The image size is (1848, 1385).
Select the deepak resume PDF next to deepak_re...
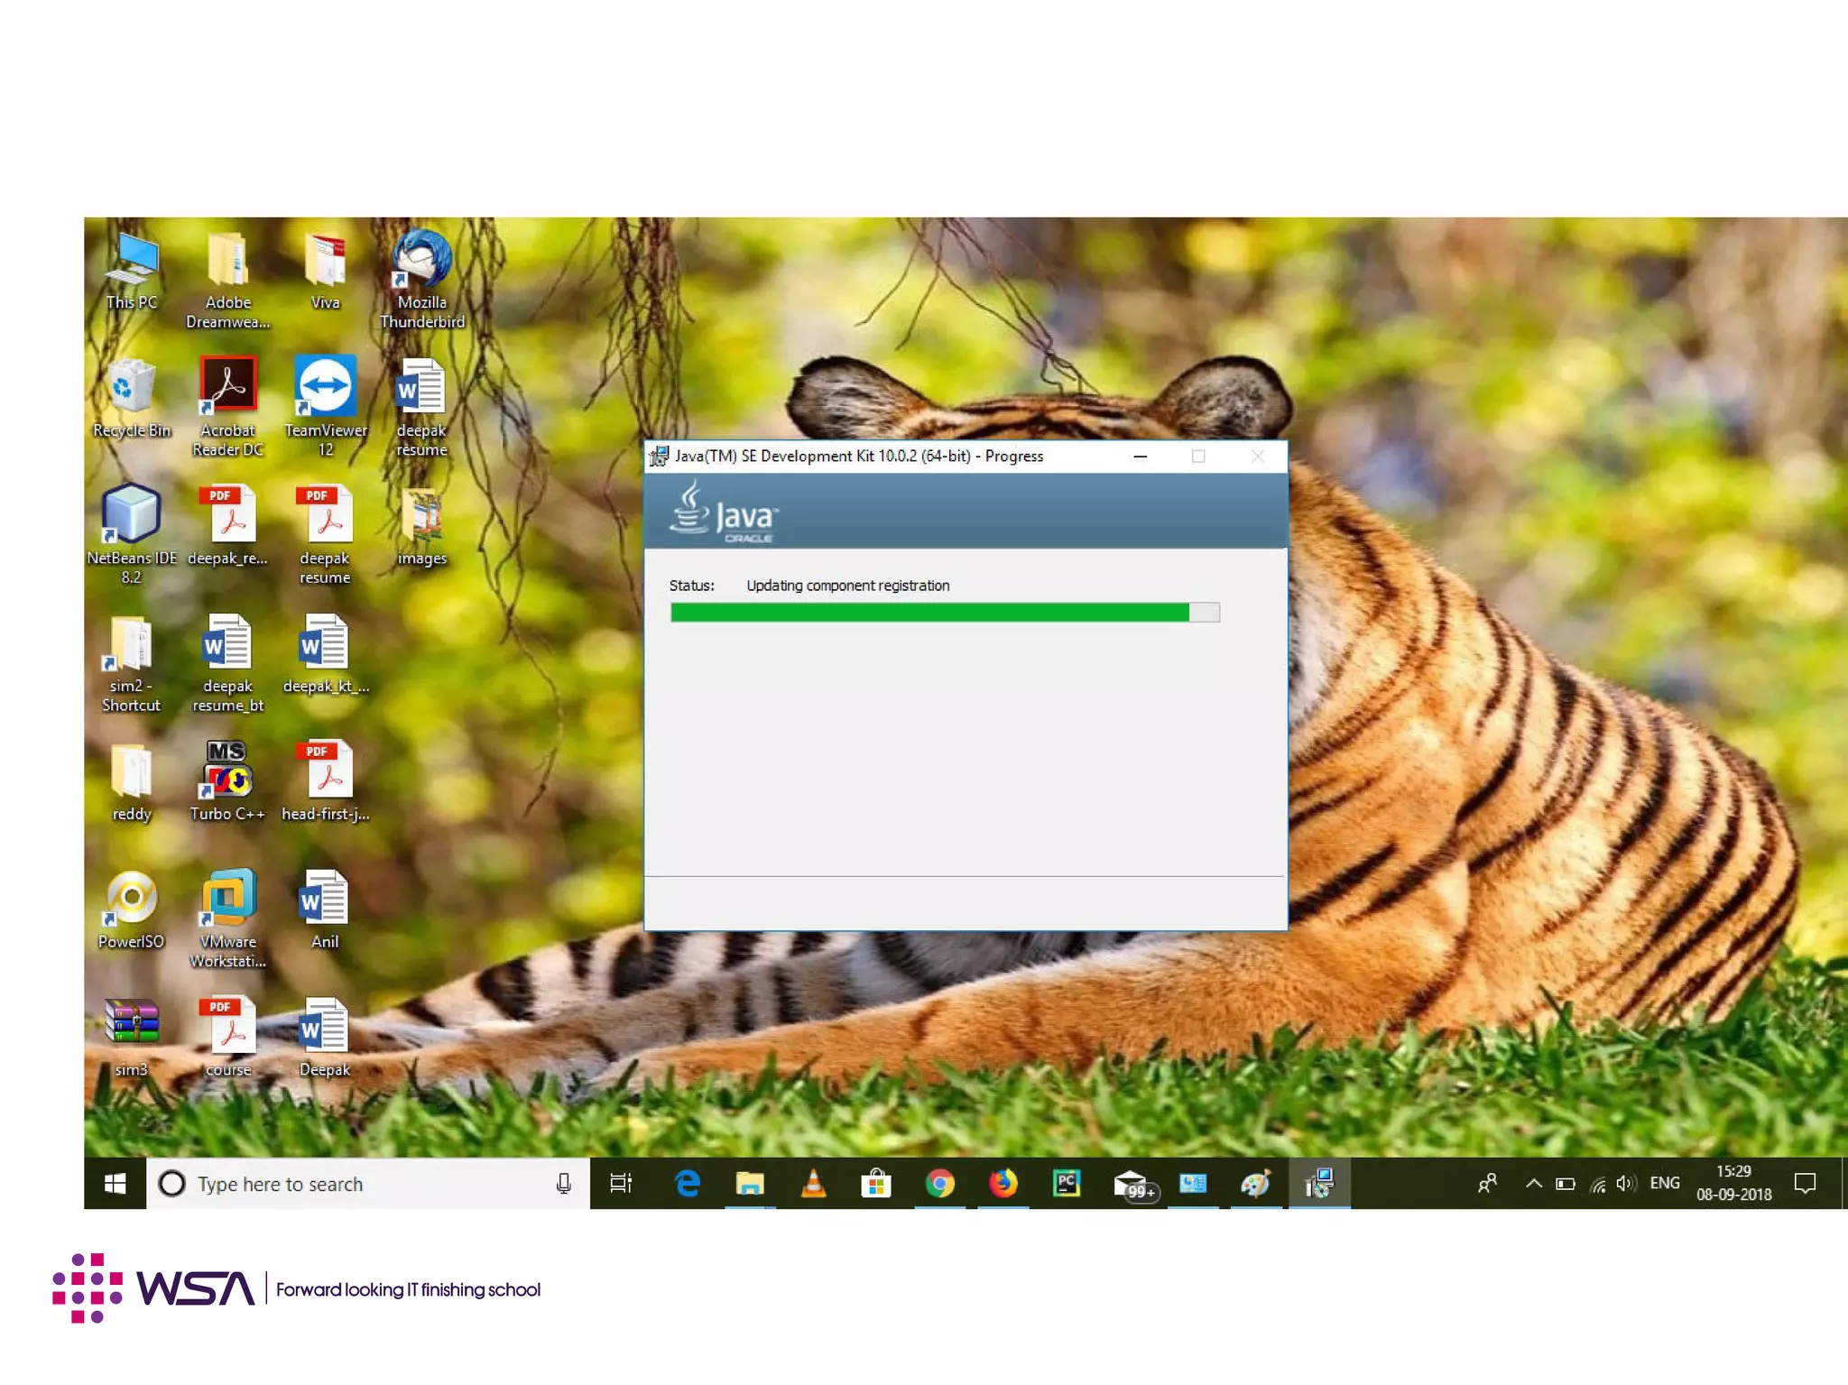tap(325, 535)
